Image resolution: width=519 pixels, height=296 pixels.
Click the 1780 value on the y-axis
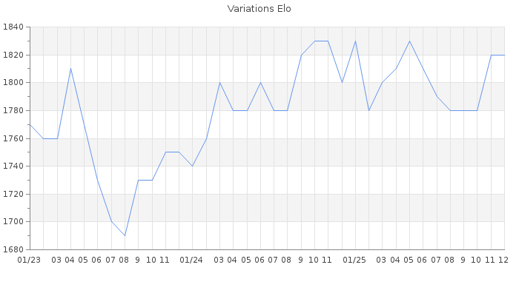click(13, 111)
